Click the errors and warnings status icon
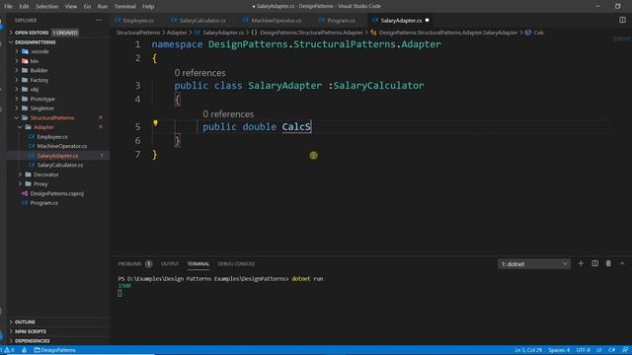Image resolution: width=632 pixels, height=355 pixels. [x=7, y=350]
